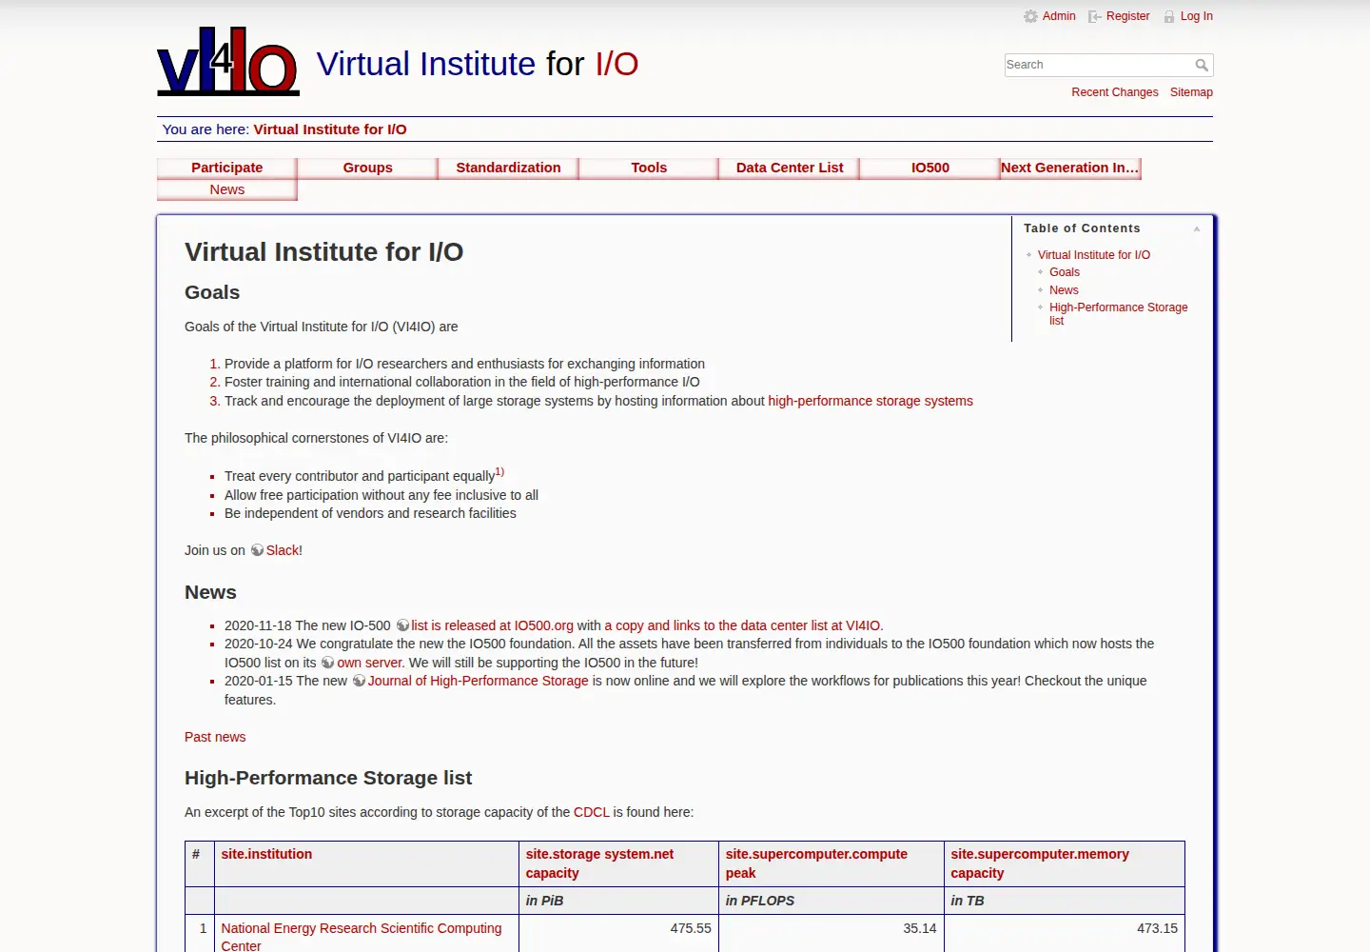
Task: Open the IO500 menu tab
Action: pos(930,168)
